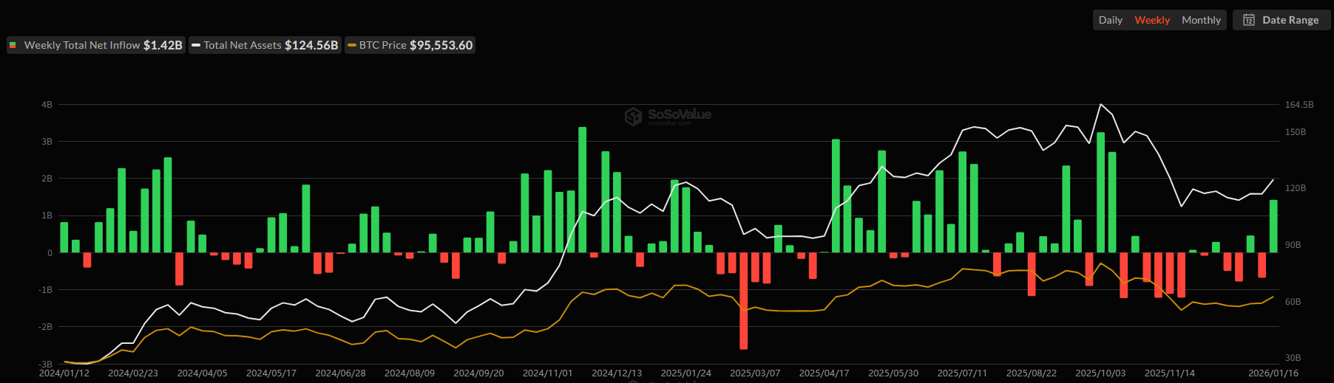1334x383 pixels.
Task: Select the Weekly view tab
Action: (1152, 20)
